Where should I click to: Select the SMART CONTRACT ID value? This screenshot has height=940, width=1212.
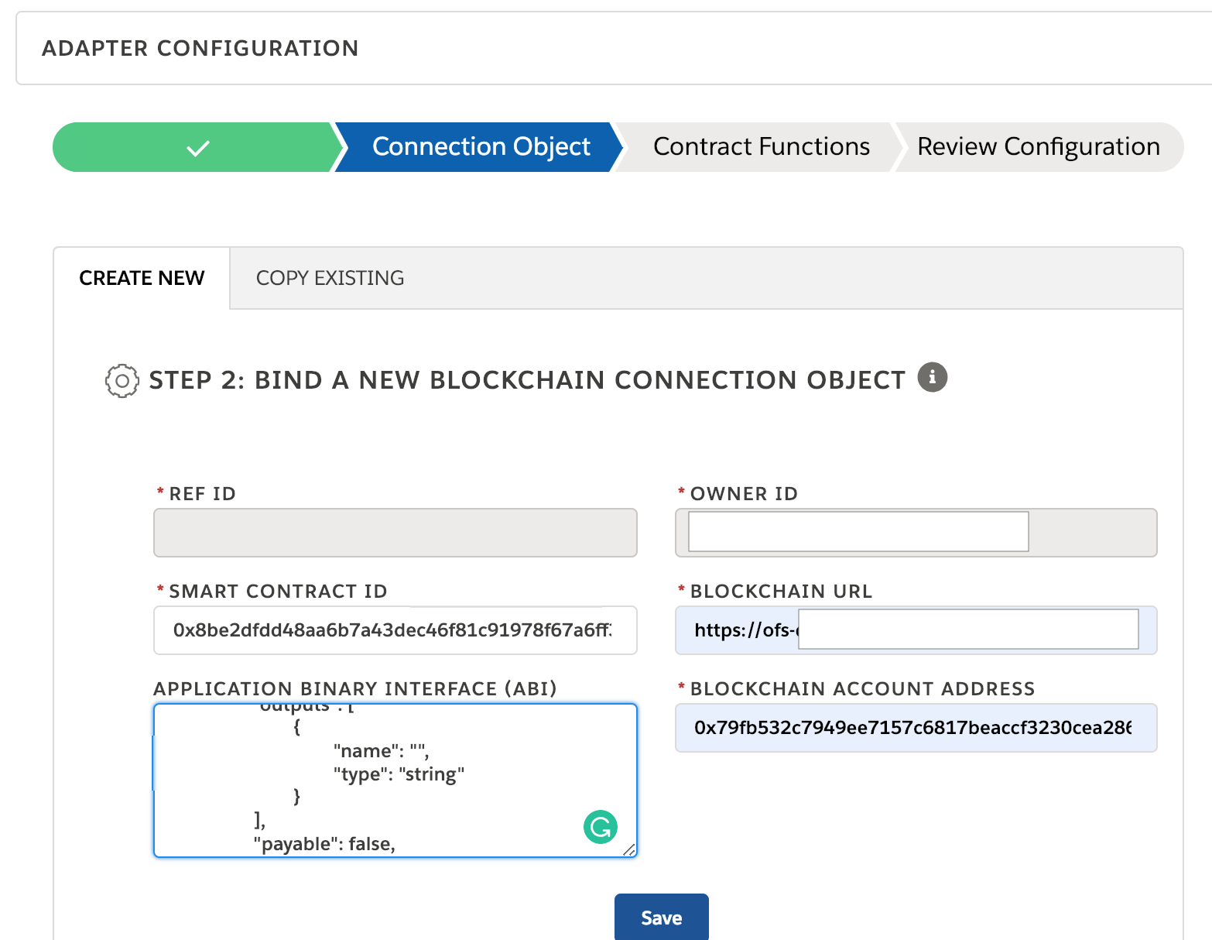[395, 630]
